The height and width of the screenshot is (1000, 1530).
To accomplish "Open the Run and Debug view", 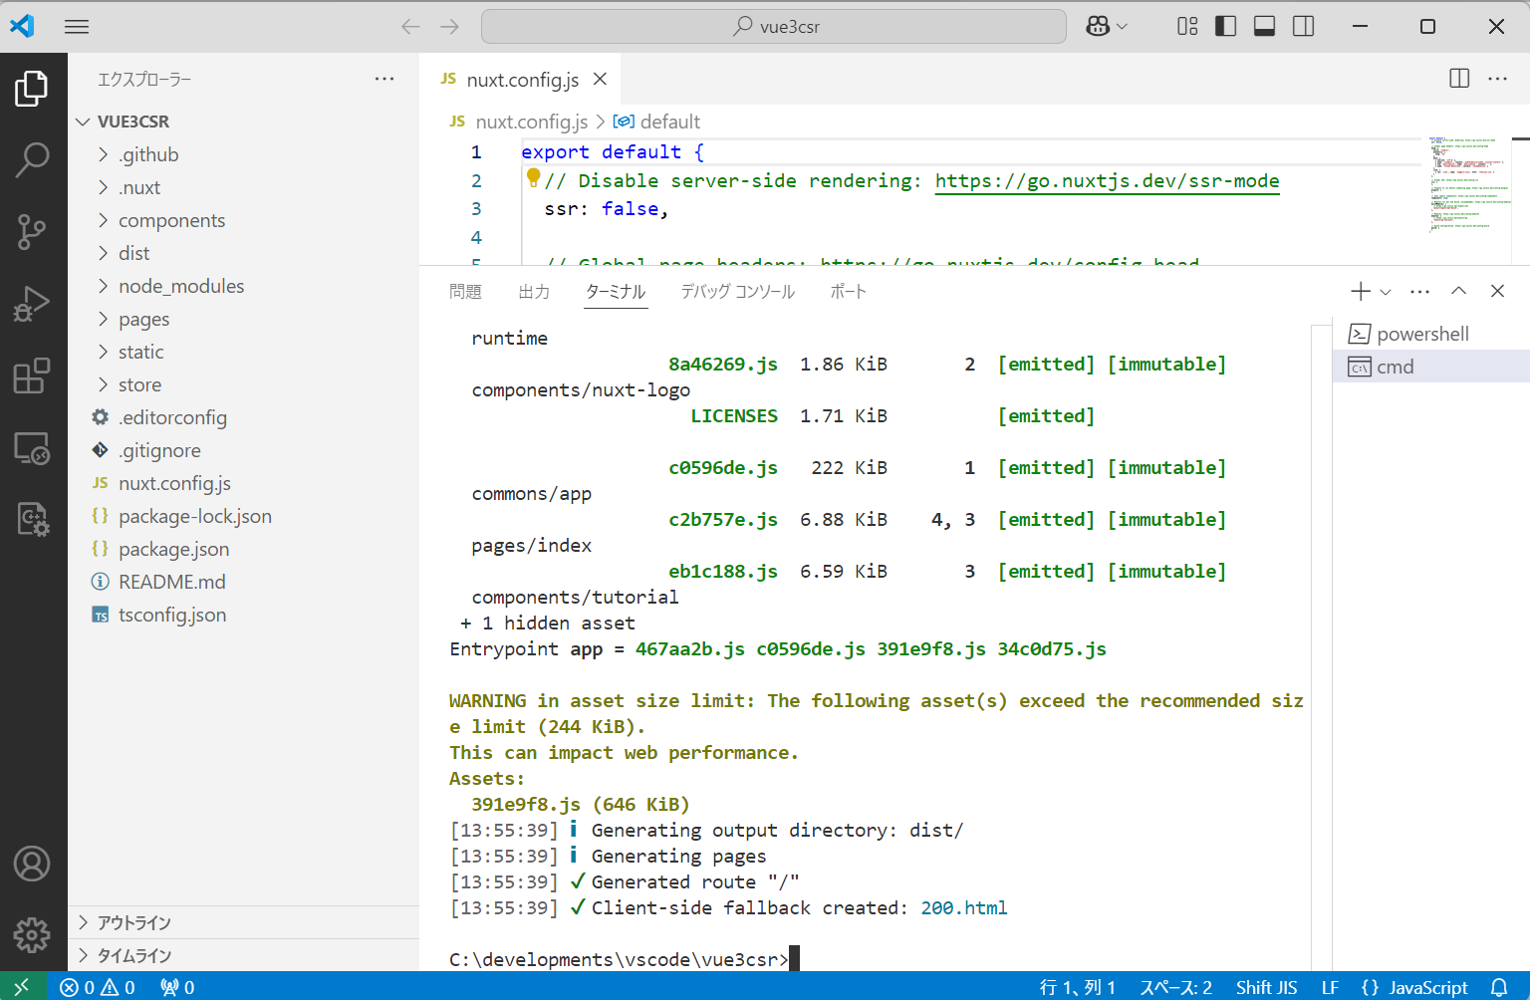I will 34,303.
